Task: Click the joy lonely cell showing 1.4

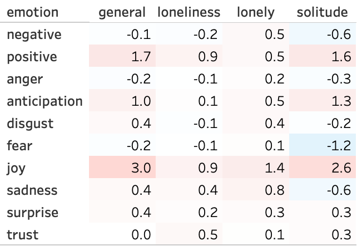Action: (x=270, y=168)
